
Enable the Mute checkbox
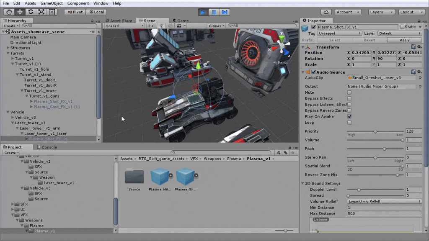(349, 92)
